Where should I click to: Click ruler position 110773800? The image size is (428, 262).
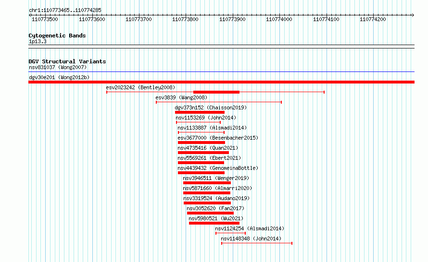(185, 19)
